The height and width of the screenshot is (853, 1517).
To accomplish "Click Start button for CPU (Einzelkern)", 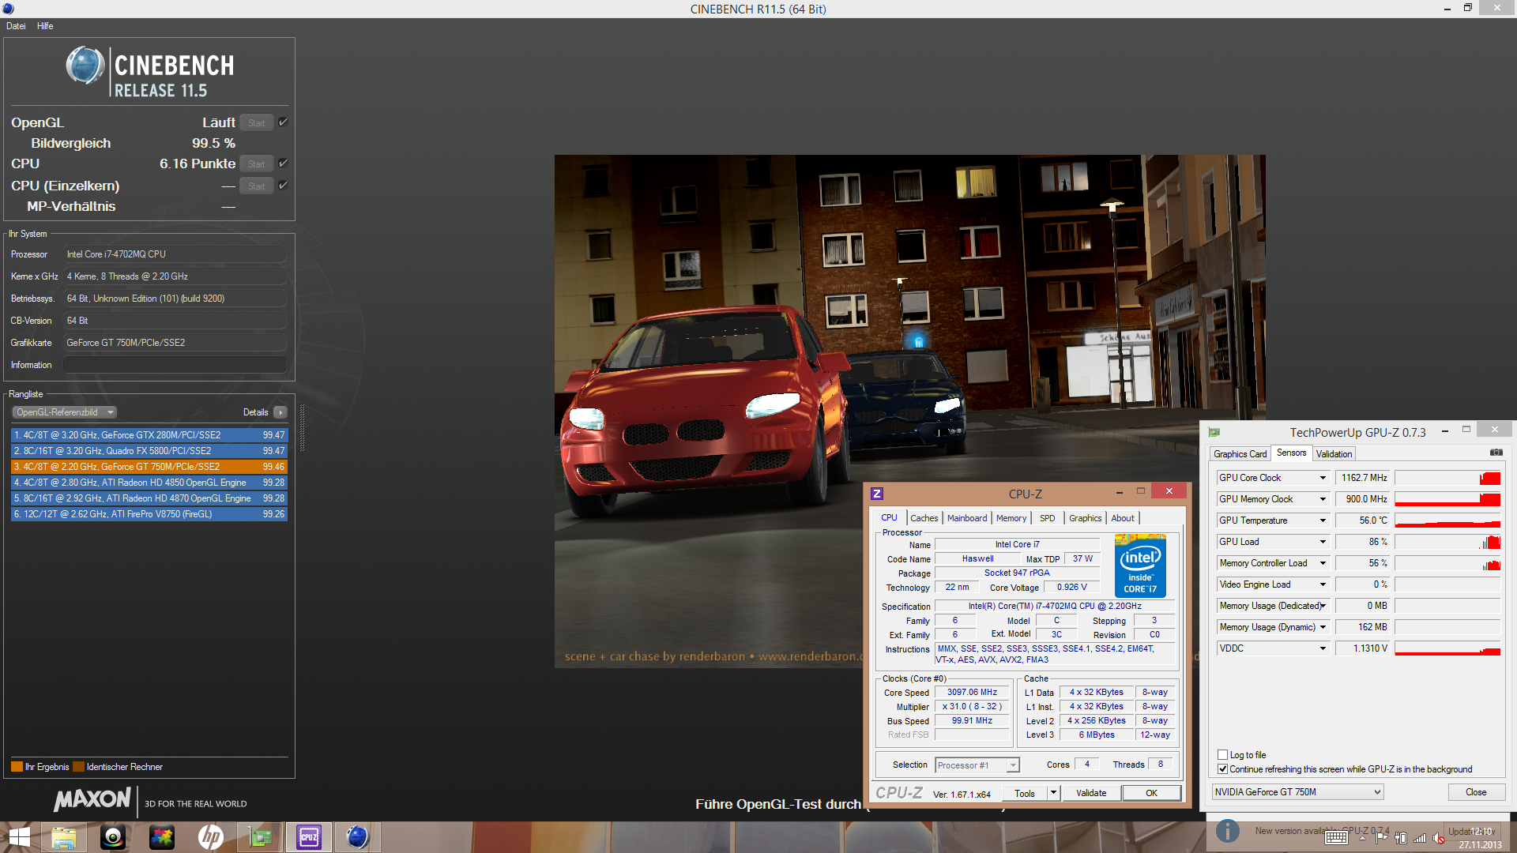I will click(256, 186).
